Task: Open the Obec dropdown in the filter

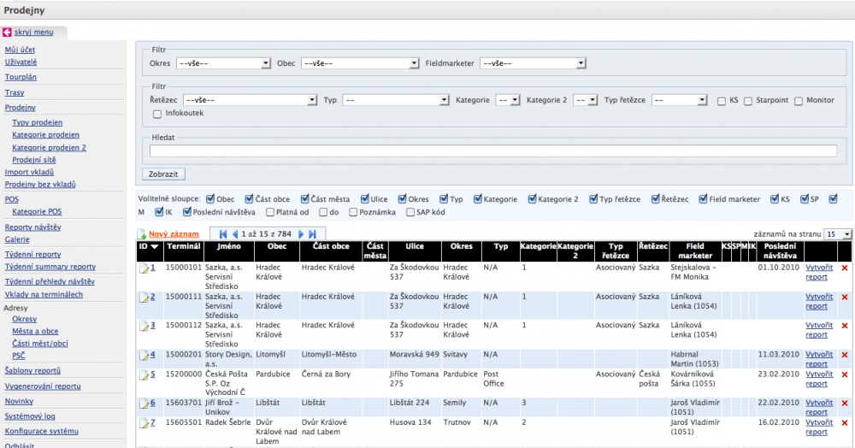Action: coord(360,63)
